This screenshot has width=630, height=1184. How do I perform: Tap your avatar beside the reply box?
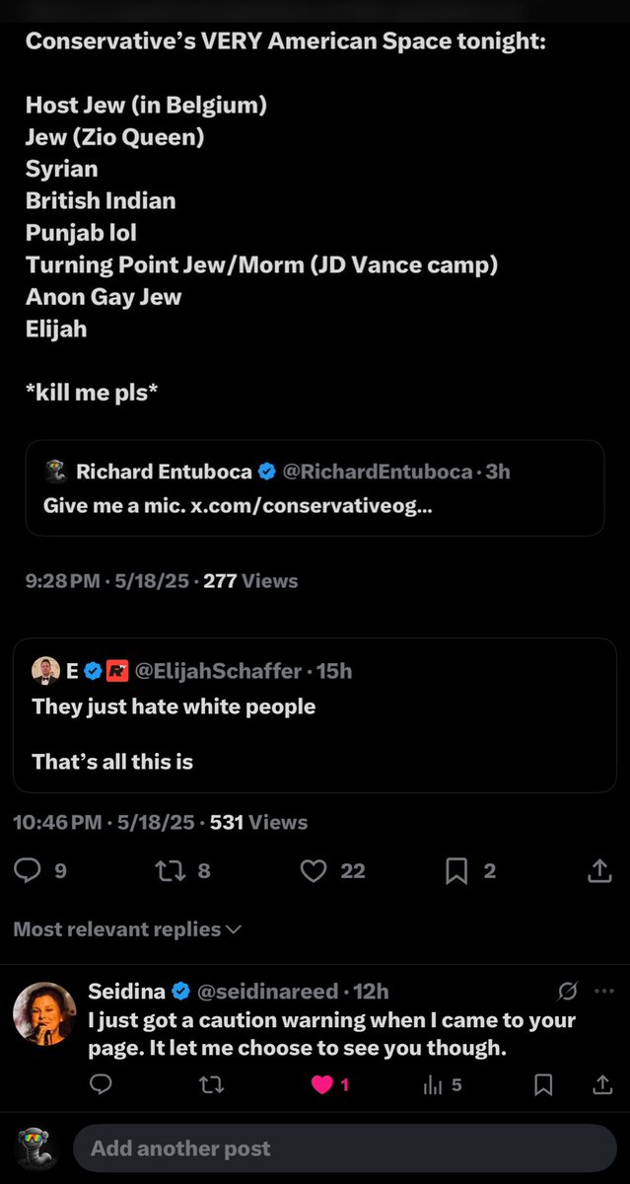[35, 1149]
